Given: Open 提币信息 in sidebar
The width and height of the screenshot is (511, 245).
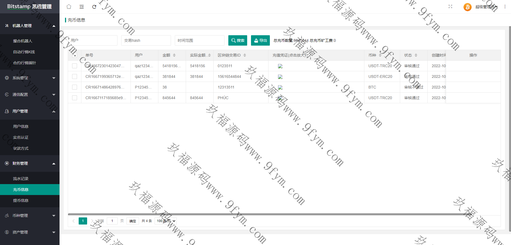Looking at the screenshot, I should click(x=21, y=200).
